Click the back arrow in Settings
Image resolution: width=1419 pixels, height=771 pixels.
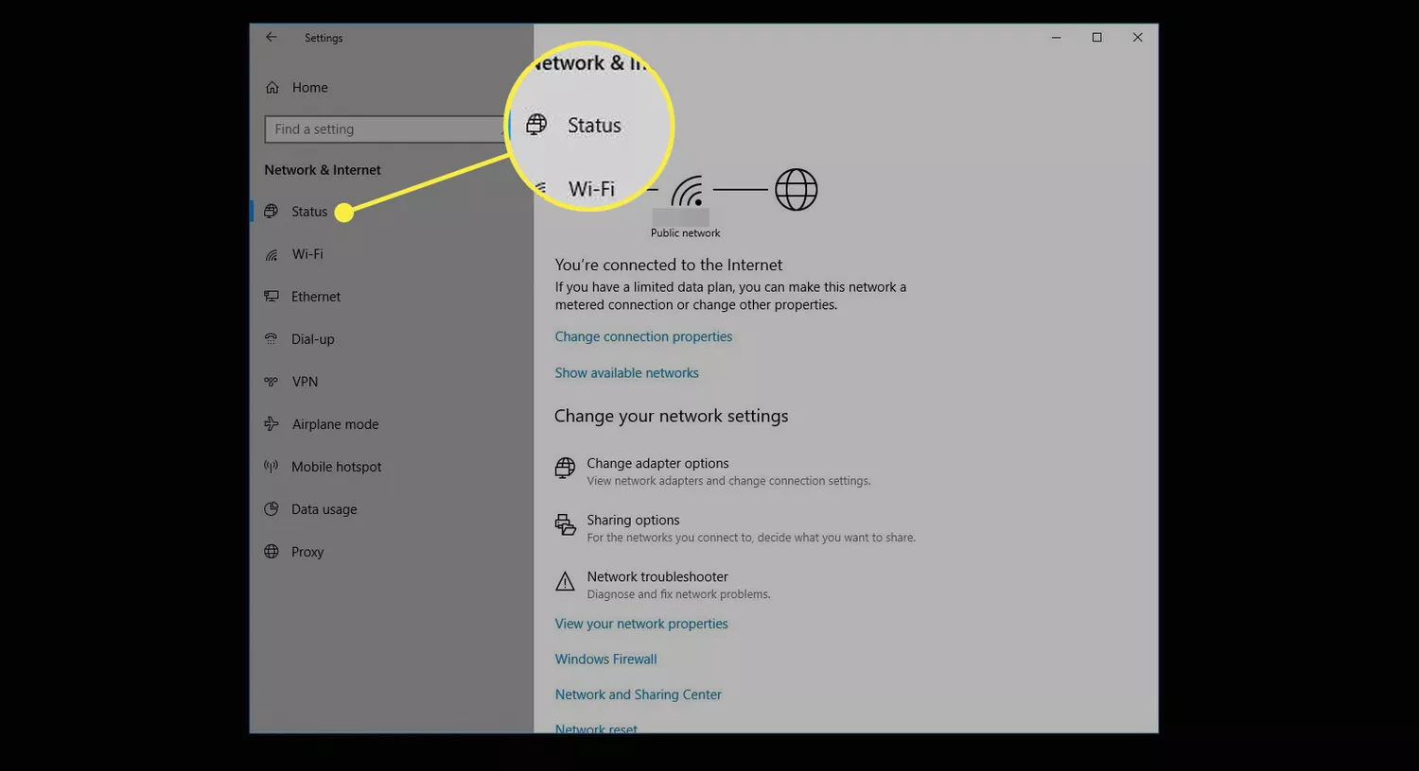click(x=272, y=37)
